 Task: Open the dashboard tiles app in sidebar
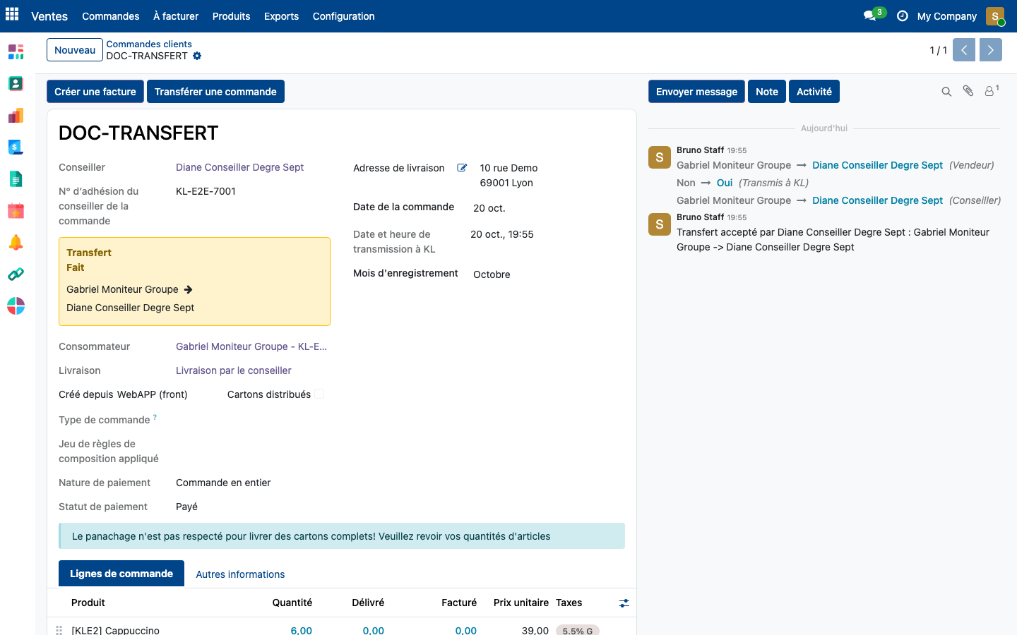[16, 52]
